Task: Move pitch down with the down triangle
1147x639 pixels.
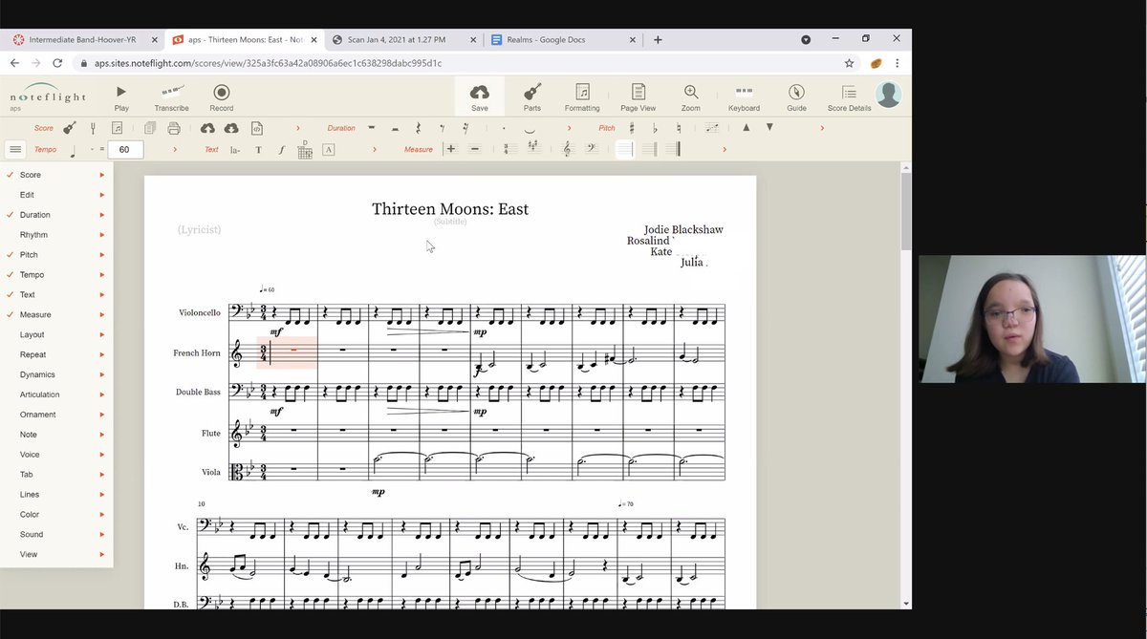Action: (x=769, y=127)
